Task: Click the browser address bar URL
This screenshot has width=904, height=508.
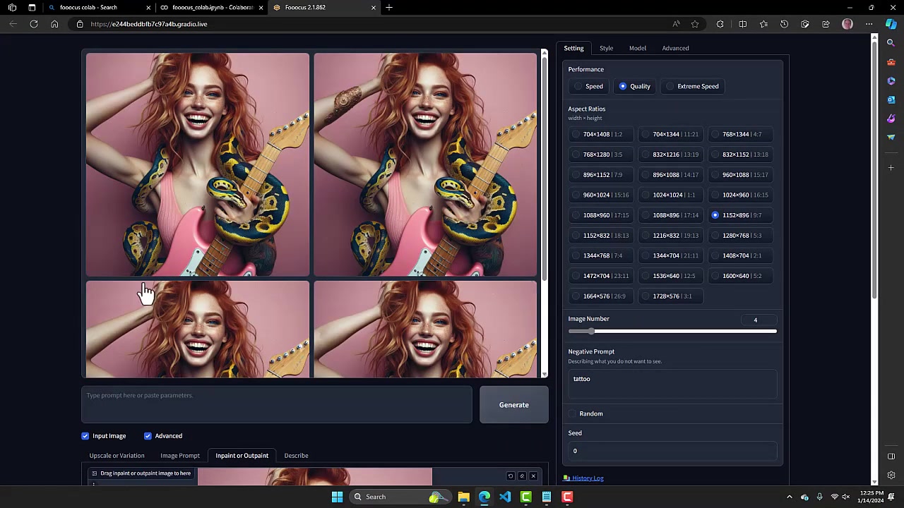Action: click(149, 24)
